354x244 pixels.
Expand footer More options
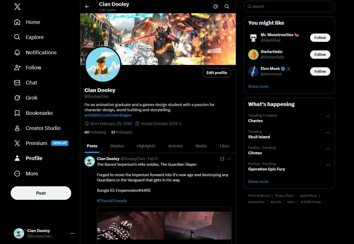coord(292,202)
